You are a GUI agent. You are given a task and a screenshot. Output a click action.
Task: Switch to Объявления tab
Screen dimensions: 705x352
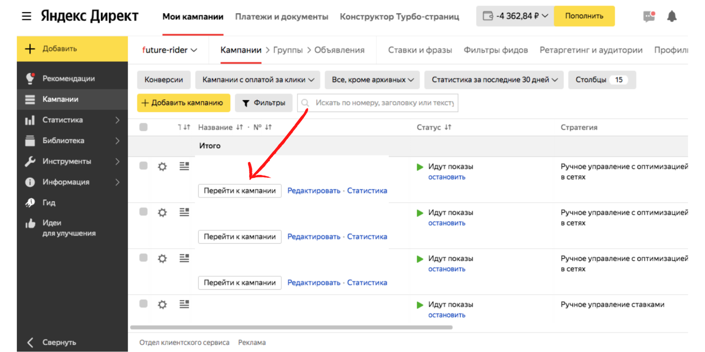[x=339, y=50]
